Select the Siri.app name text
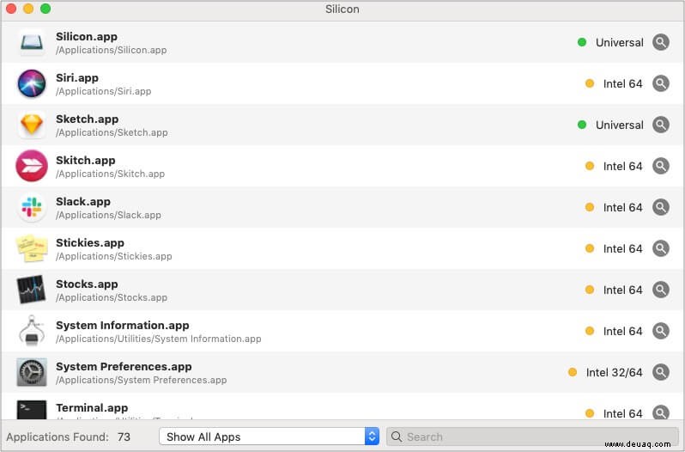This screenshot has width=685, height=452. pyautogui.click(x=77, y=78)
